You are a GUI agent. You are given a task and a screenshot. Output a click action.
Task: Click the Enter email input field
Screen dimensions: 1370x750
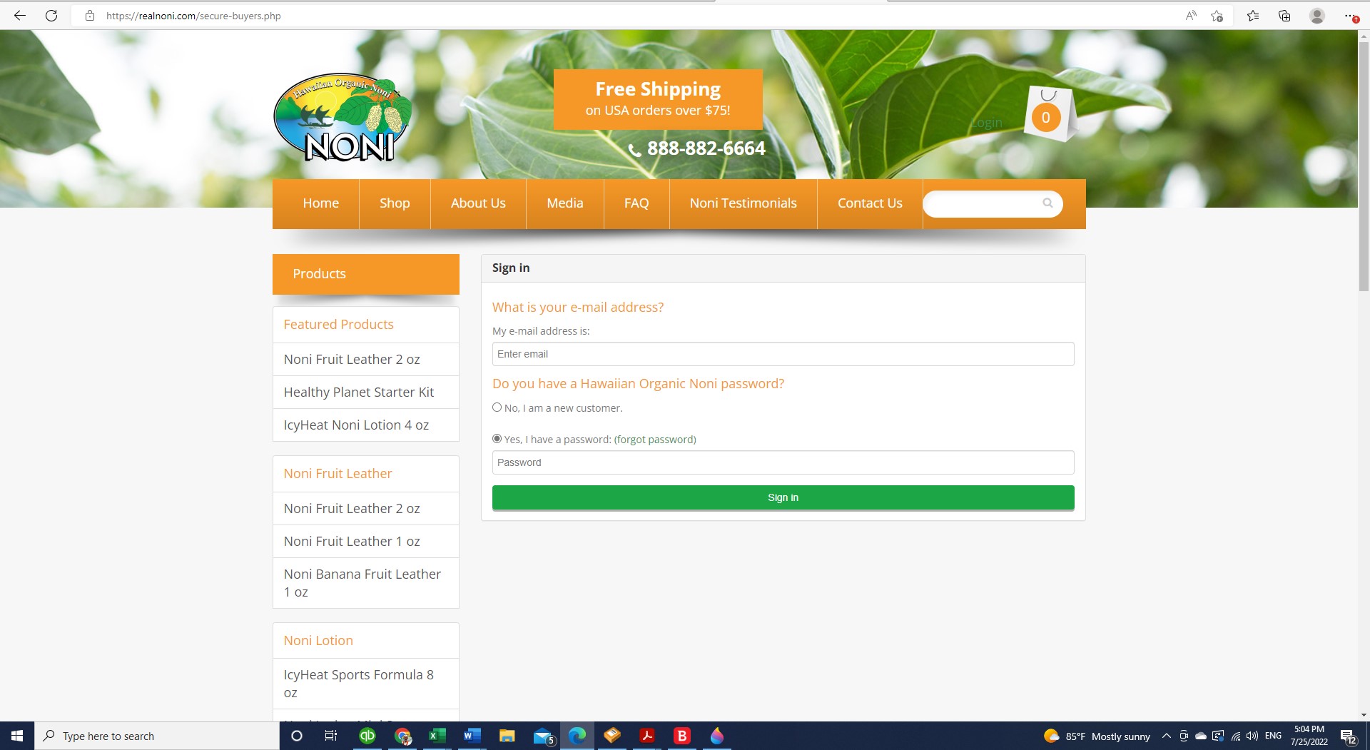(783, 354)
